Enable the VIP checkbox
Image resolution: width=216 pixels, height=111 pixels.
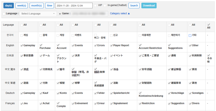[95, 5]
